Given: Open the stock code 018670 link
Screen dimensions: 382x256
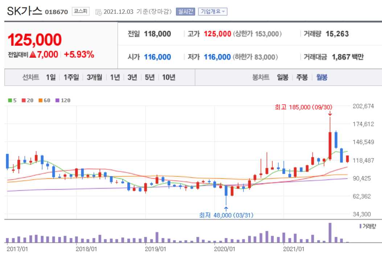Looking at the screenshot, I should (x=57, y=11).
